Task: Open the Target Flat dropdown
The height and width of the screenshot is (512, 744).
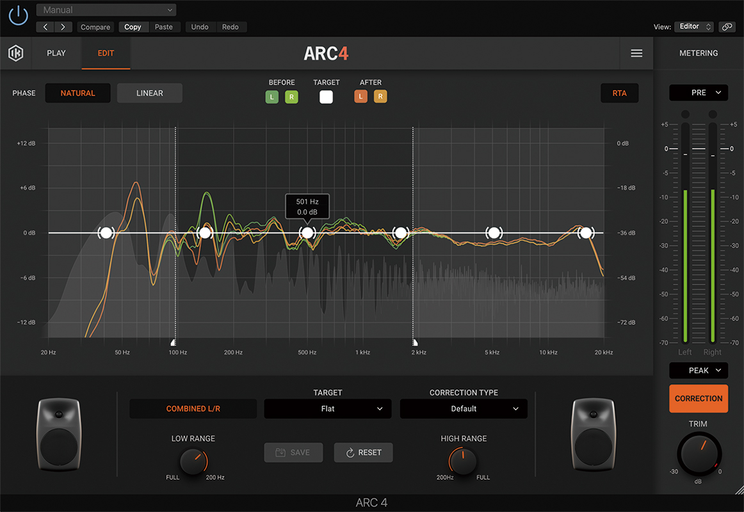Action: click(x=327, y=409)
